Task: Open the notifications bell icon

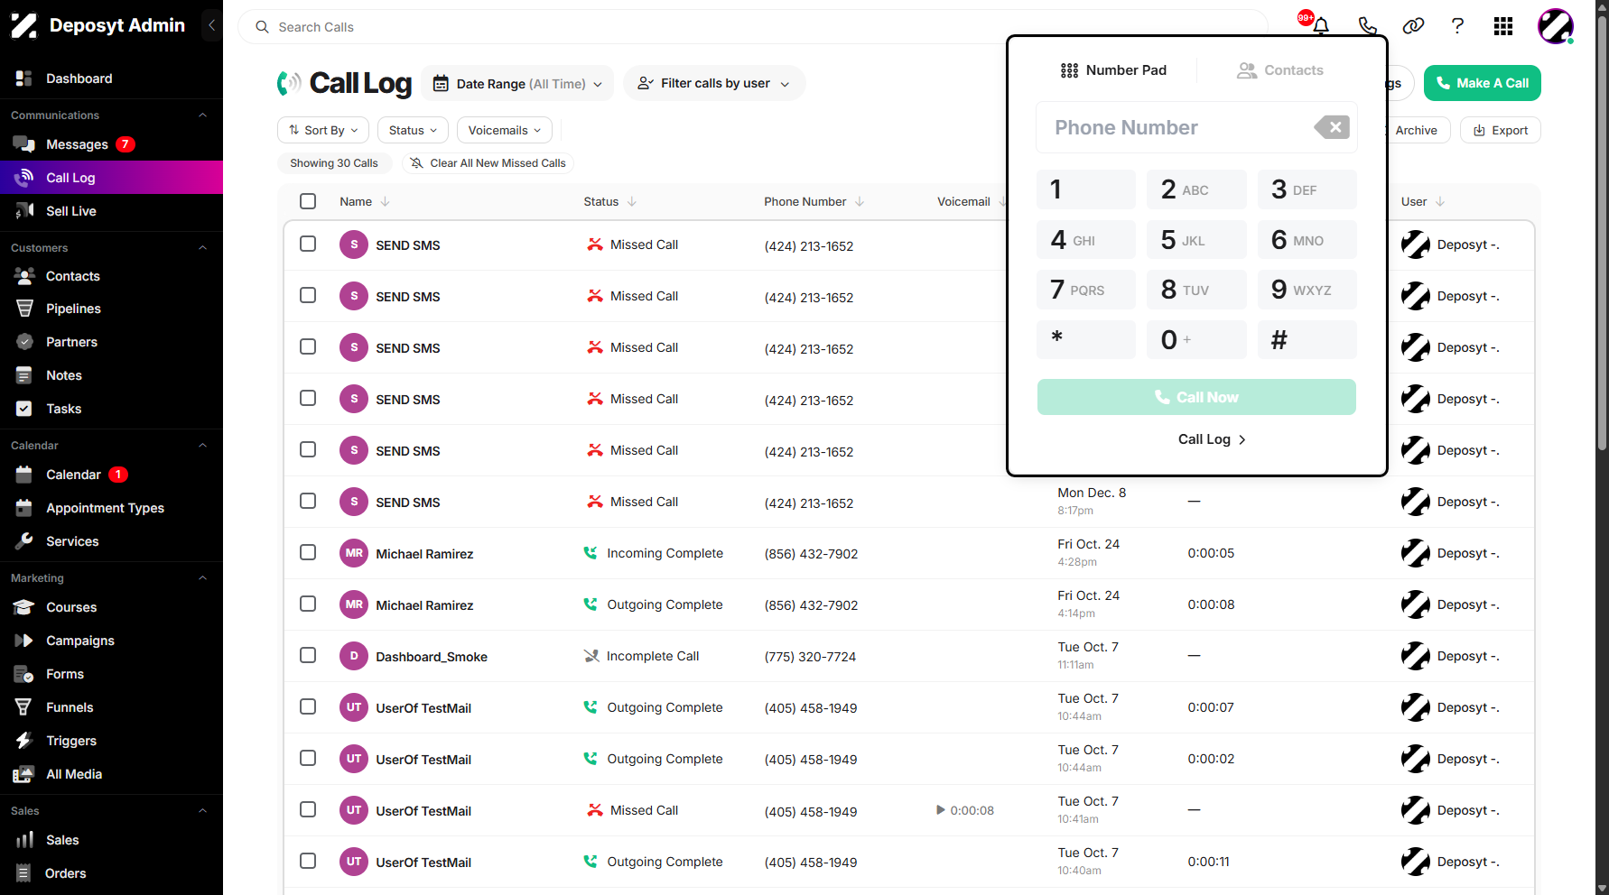Action: [1321, 26]
